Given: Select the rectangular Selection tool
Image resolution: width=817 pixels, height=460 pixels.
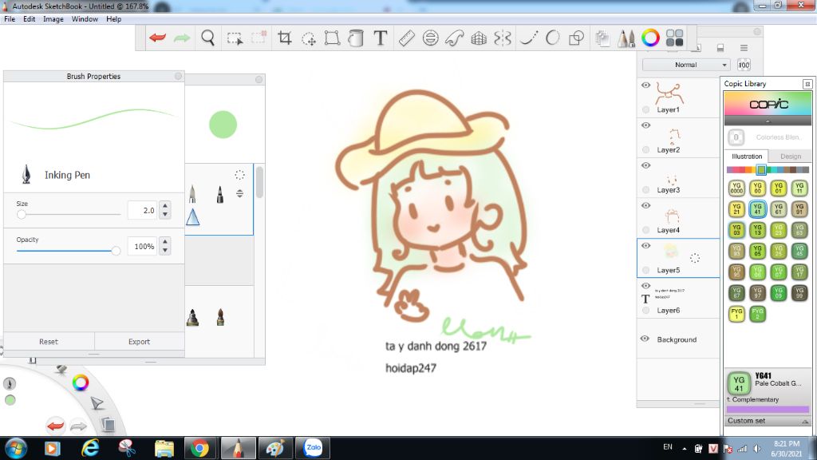Looking at the screenshot, I should 235,38.
